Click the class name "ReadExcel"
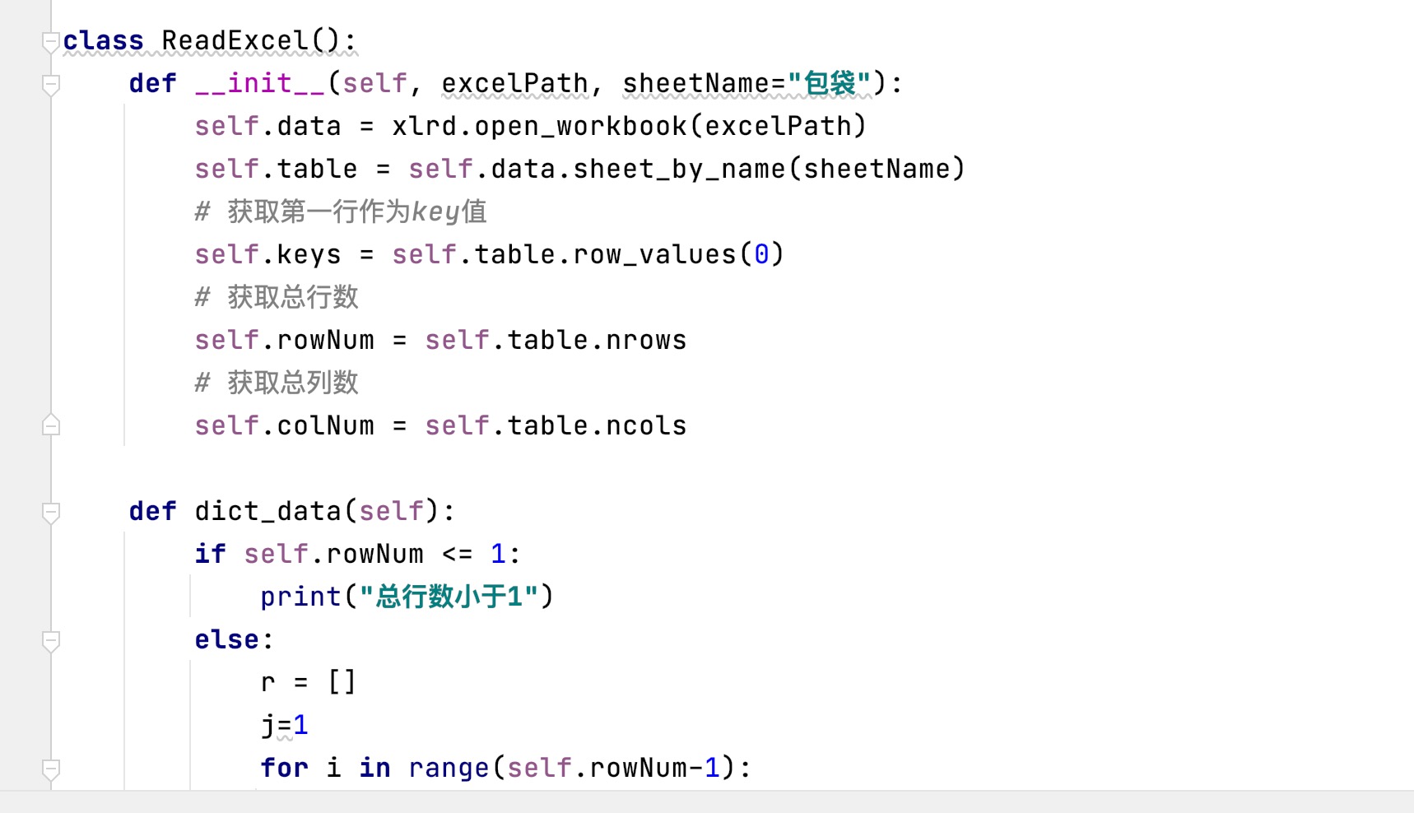Image resolution: width=1414 pixels, height=813 pixels. pyautogui.click(x=235, y=40)
